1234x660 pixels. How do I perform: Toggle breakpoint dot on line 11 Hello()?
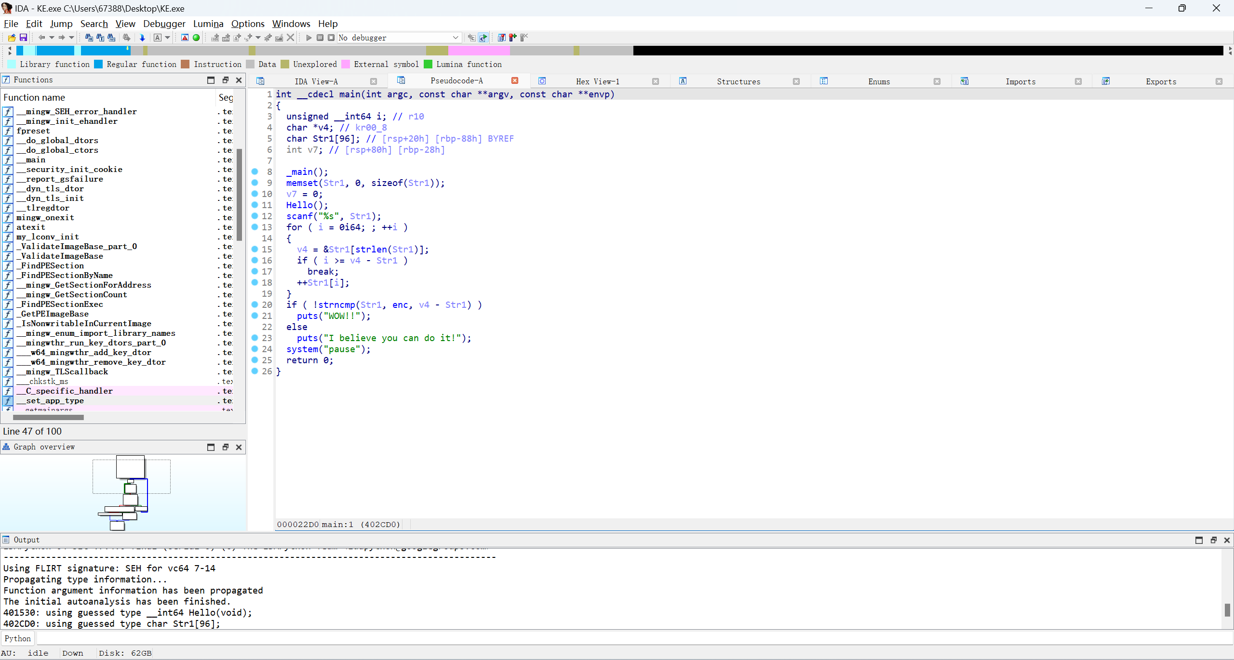[x=255, y=205]
